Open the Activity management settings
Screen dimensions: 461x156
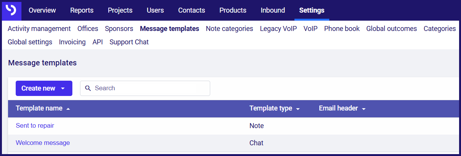point(39,29)
